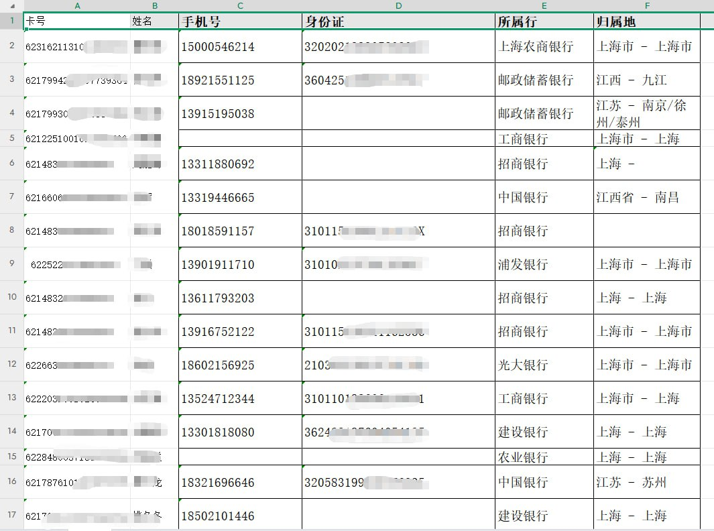Image resolution: width=714 pixels, height=531 pixels.
Task: Click the 江西省 - 南昌 cell
Action: (646, 197)
